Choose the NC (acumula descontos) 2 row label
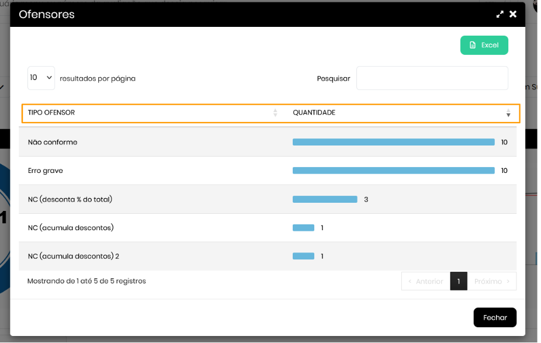The image size is (541, 343). [x=74, y=257]
